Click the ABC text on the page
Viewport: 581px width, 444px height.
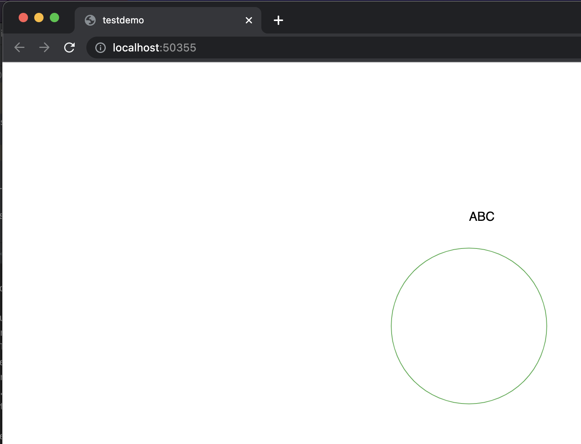click(481, 217)
